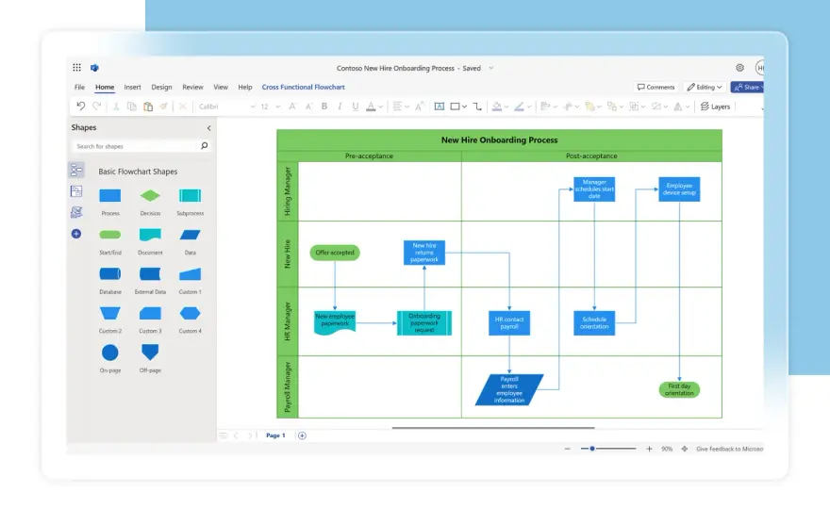Choose the connector tool

click(x=477, y=107)
